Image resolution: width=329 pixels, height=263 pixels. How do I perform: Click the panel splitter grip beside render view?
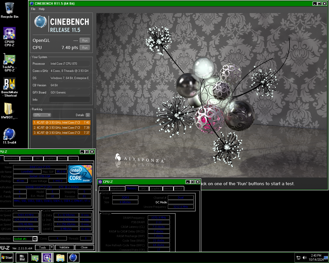point(95,100)
